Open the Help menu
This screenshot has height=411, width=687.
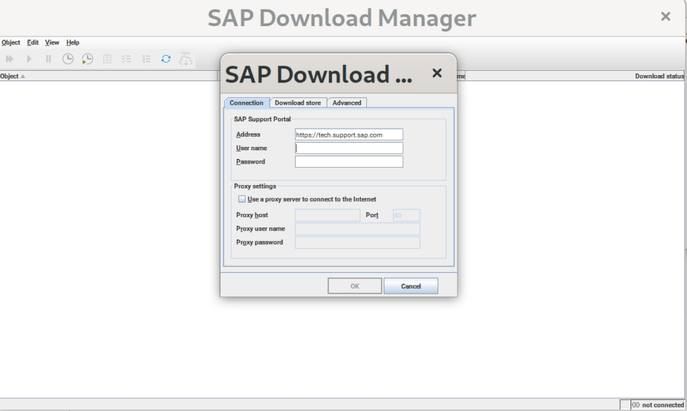72,42
